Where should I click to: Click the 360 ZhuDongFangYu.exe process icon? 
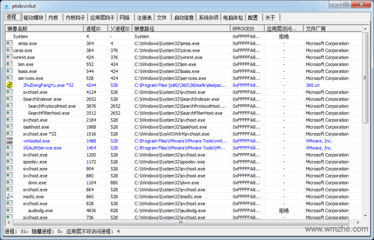point(9,85)
